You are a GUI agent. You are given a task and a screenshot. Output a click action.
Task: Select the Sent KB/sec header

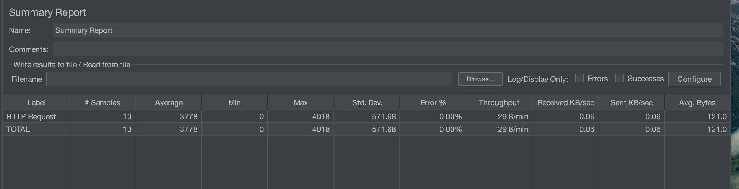[631, 103]
